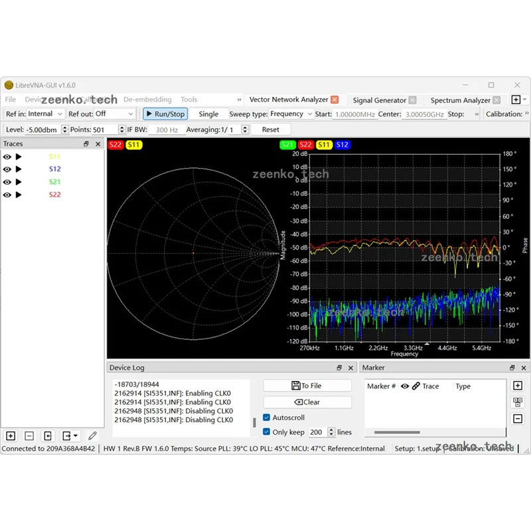531x531 pixels.
Task: Open the Ref in dropdown
Action: pos(44,114)
